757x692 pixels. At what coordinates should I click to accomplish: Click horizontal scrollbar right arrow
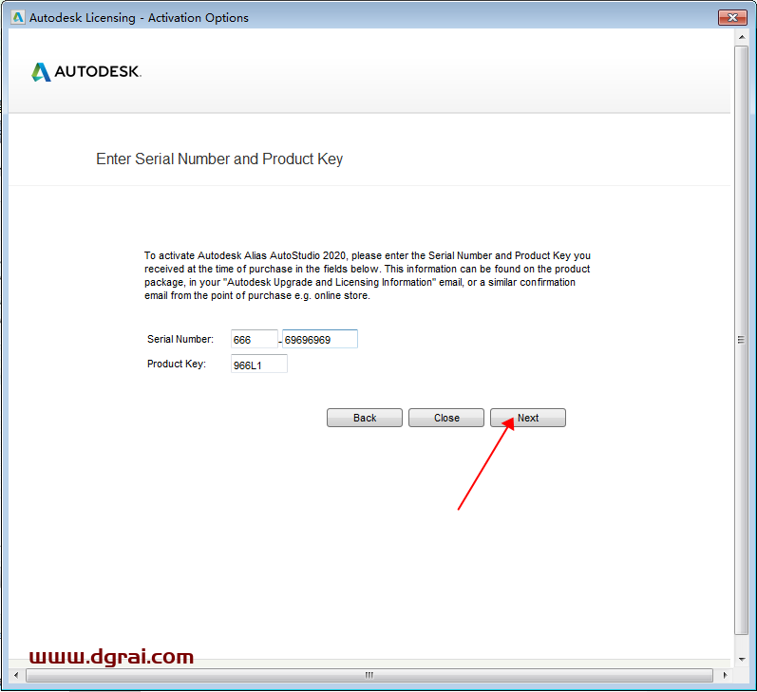(x=725, y=675)
